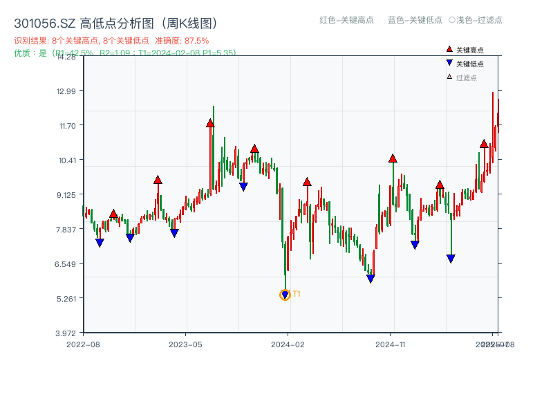553x415 pixels.
Task: Click the leftmost blue triangle marker on the chart
Action: (99, 242)
